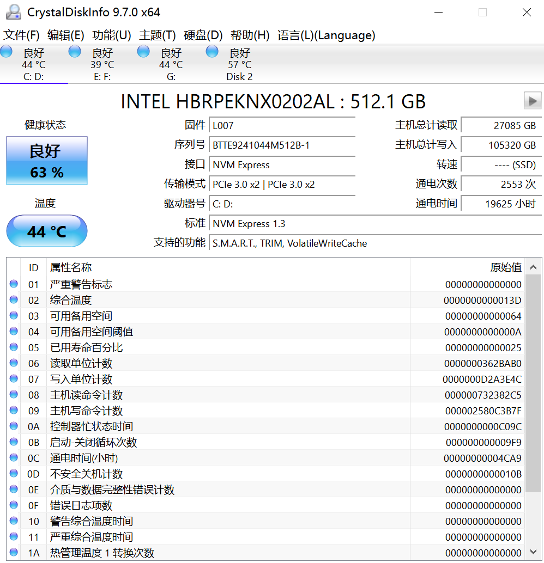Click the scrollbar down arrow in attribute list
Image resolution: width=544 pixels, height=563 pixels.
pos(533,552)
